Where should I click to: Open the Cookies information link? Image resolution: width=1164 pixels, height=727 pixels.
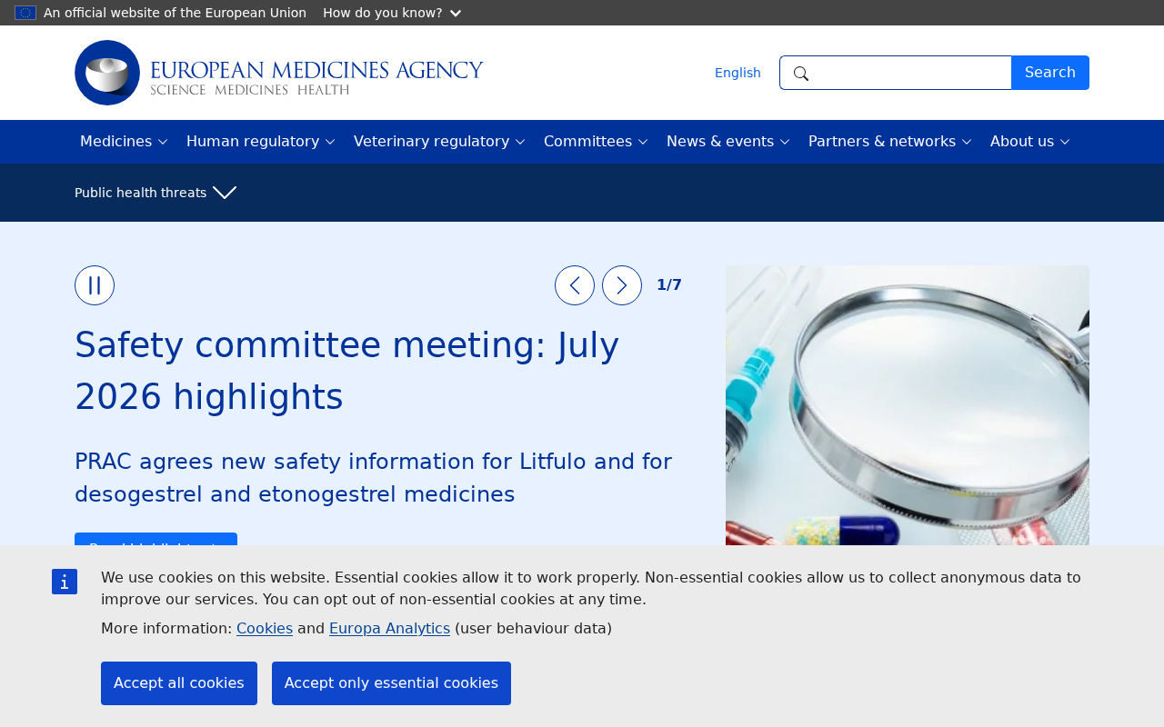pyautogui.click(x=265, y=629)
